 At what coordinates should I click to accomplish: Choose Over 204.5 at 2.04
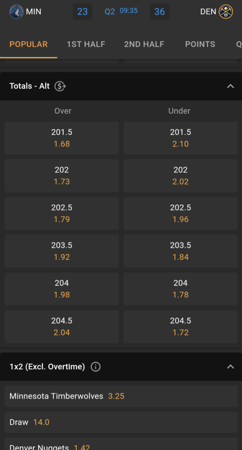62,327
